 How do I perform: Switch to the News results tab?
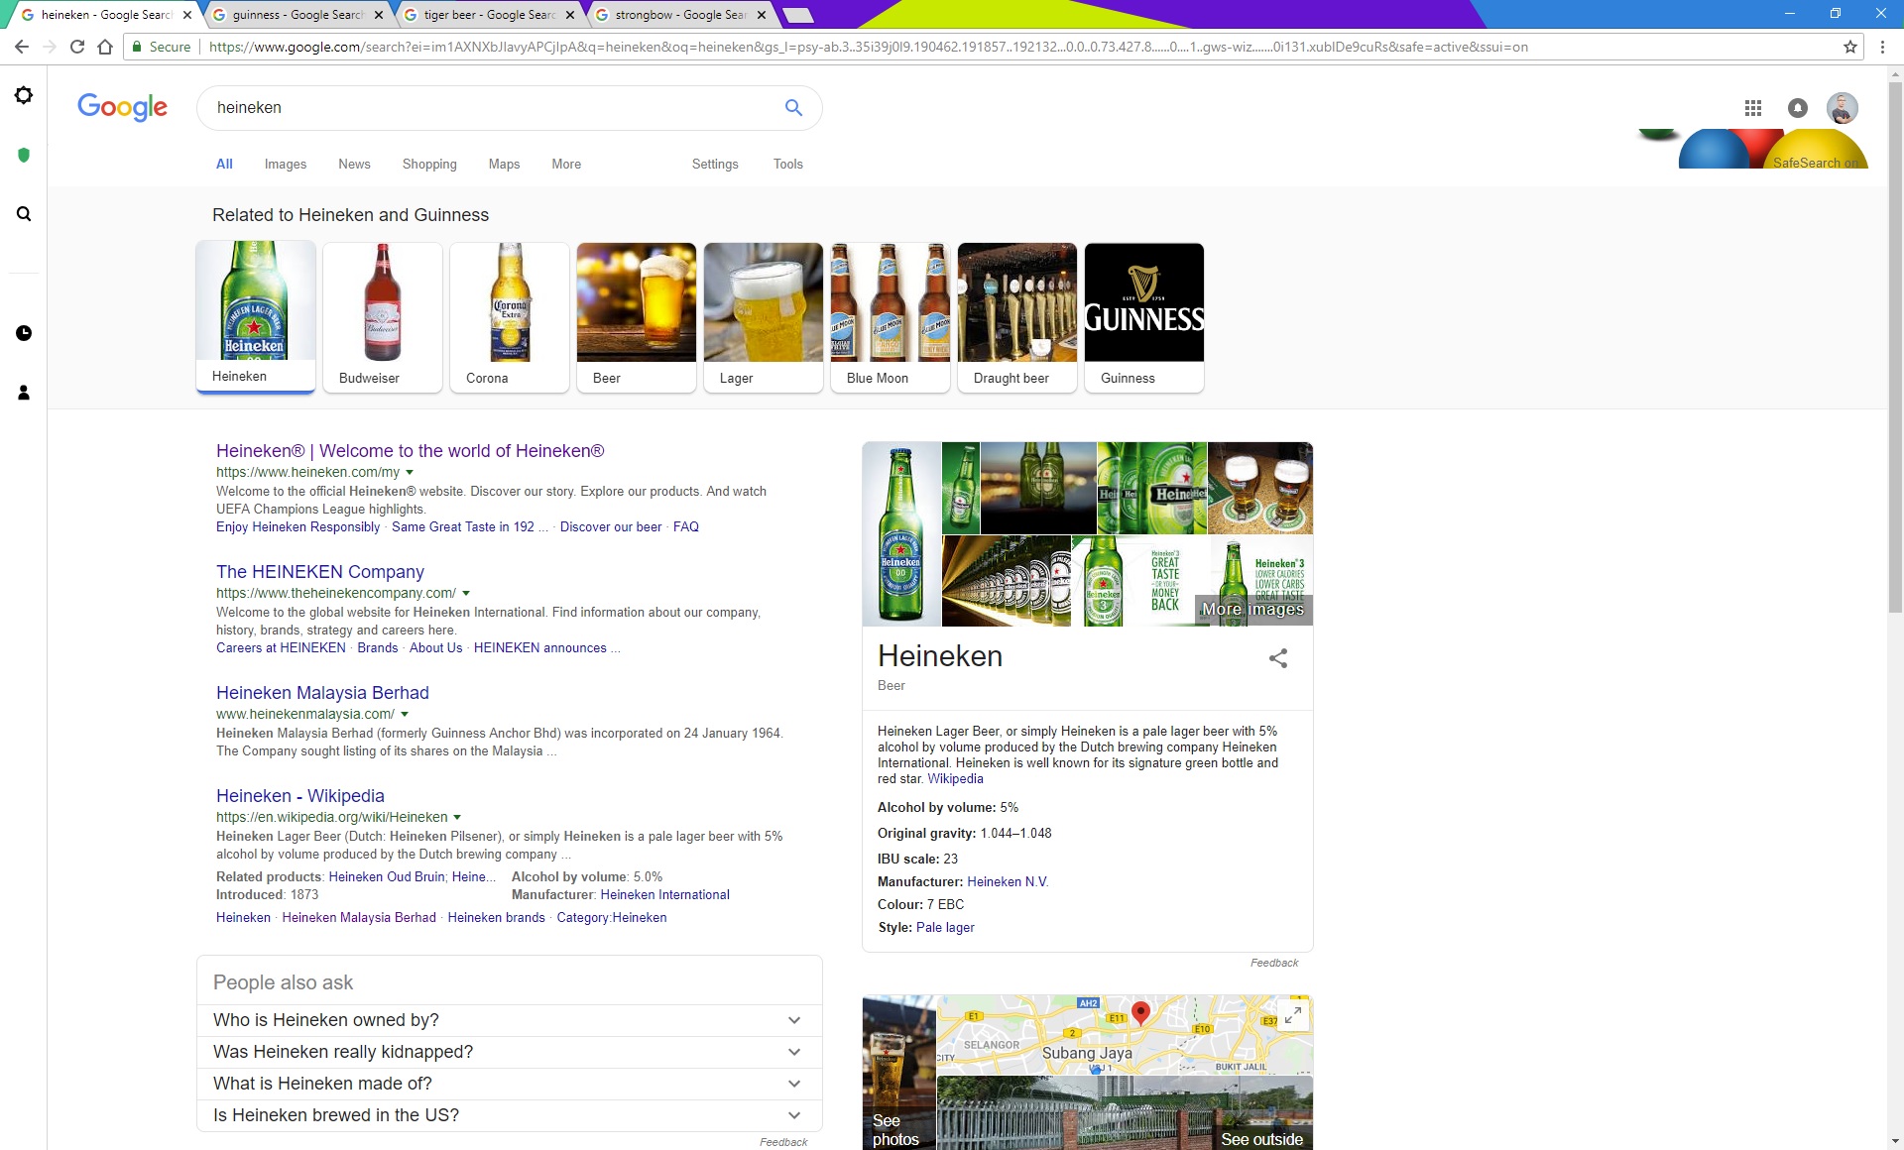coord(354,165)
